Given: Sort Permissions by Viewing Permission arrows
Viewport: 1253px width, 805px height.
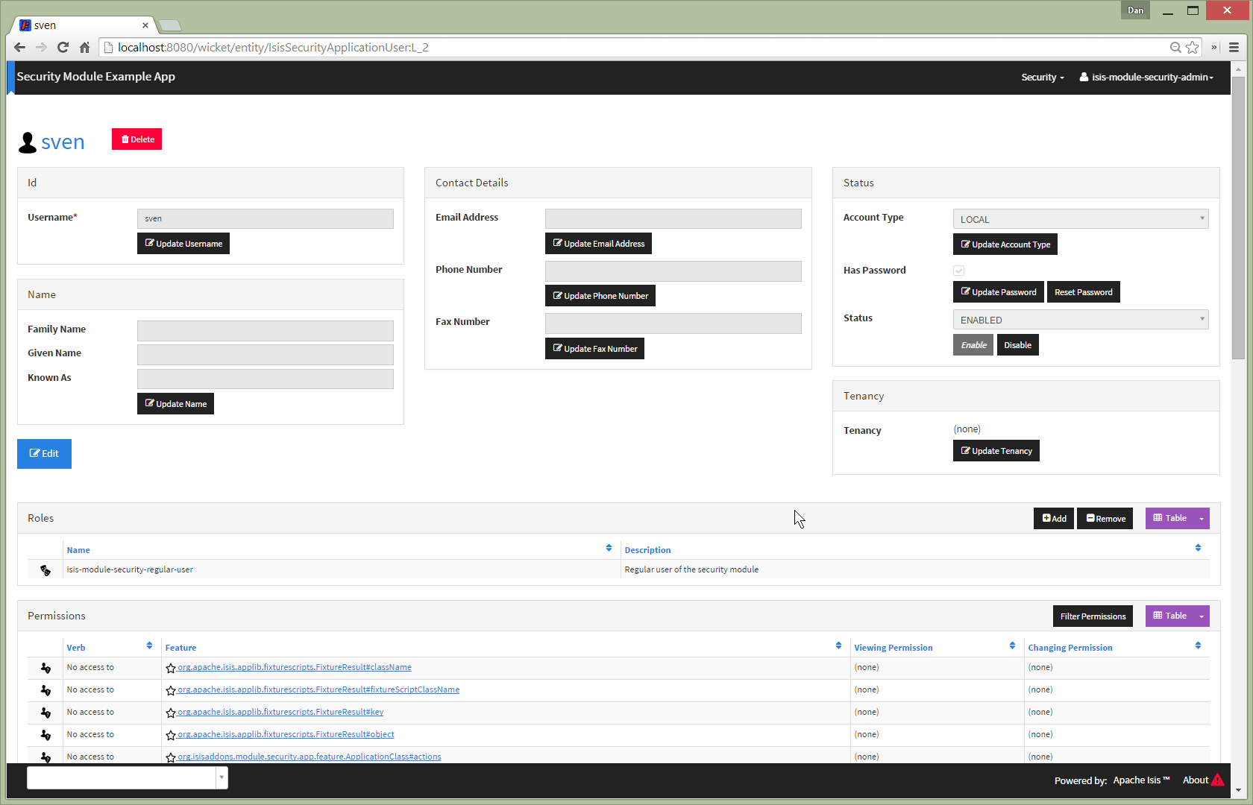Looking at the screenshot, I should 1012,645.
